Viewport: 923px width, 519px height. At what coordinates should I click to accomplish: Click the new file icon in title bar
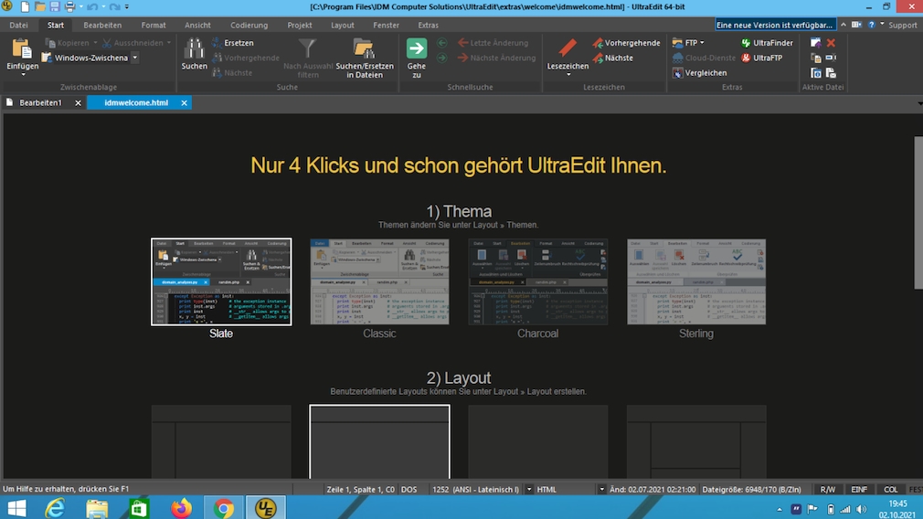(25, 7)
